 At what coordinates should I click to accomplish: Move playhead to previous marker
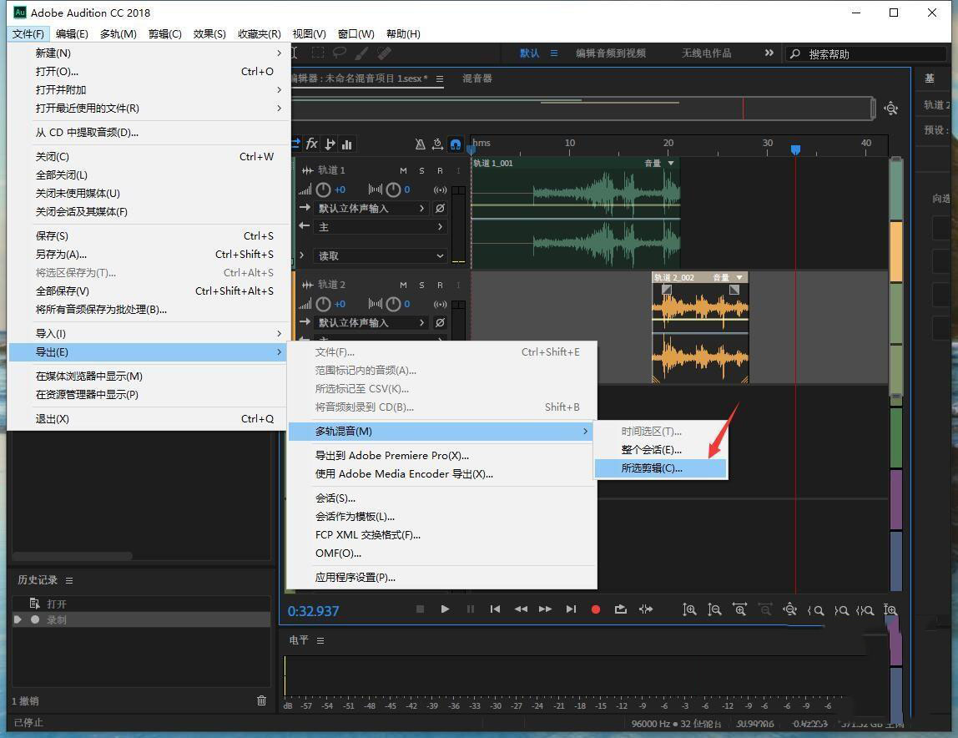495,609
